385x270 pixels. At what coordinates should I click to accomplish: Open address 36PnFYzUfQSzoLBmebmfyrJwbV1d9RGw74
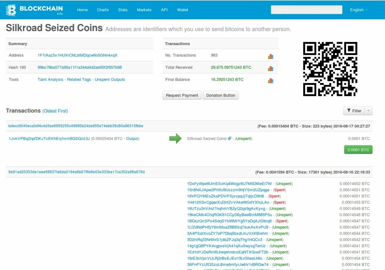[x=228, y=265]
